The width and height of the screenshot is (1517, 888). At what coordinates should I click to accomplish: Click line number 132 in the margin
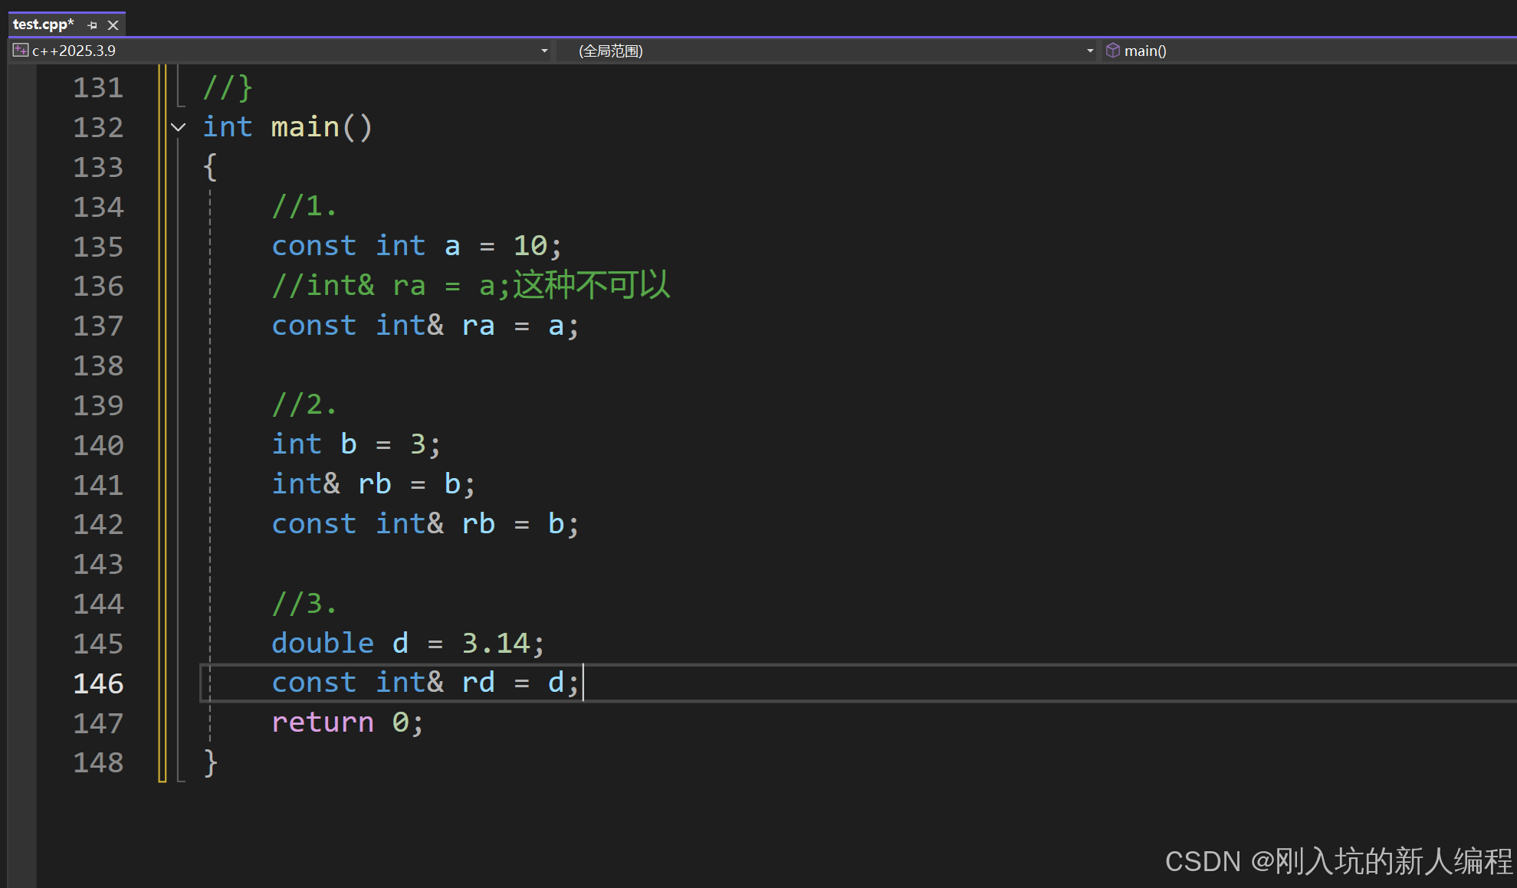(x=98, y=127)
